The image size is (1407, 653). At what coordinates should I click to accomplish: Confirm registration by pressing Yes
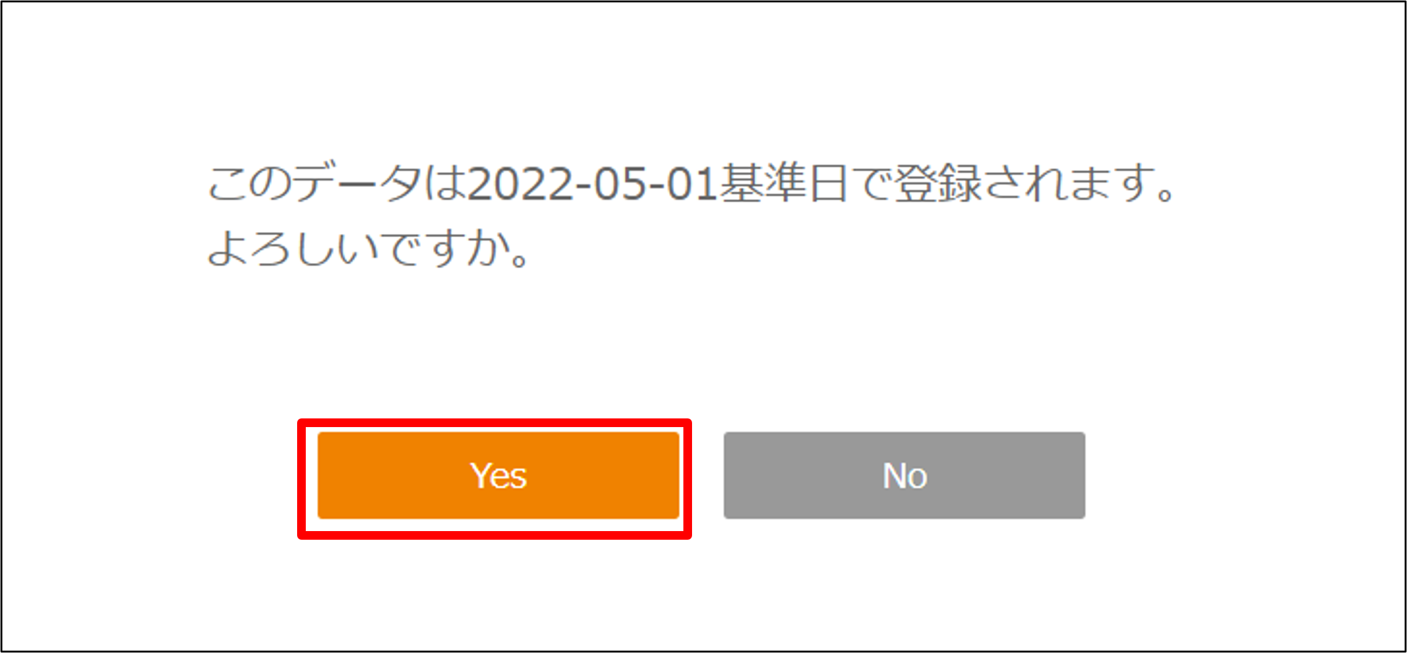click(499, 475)
